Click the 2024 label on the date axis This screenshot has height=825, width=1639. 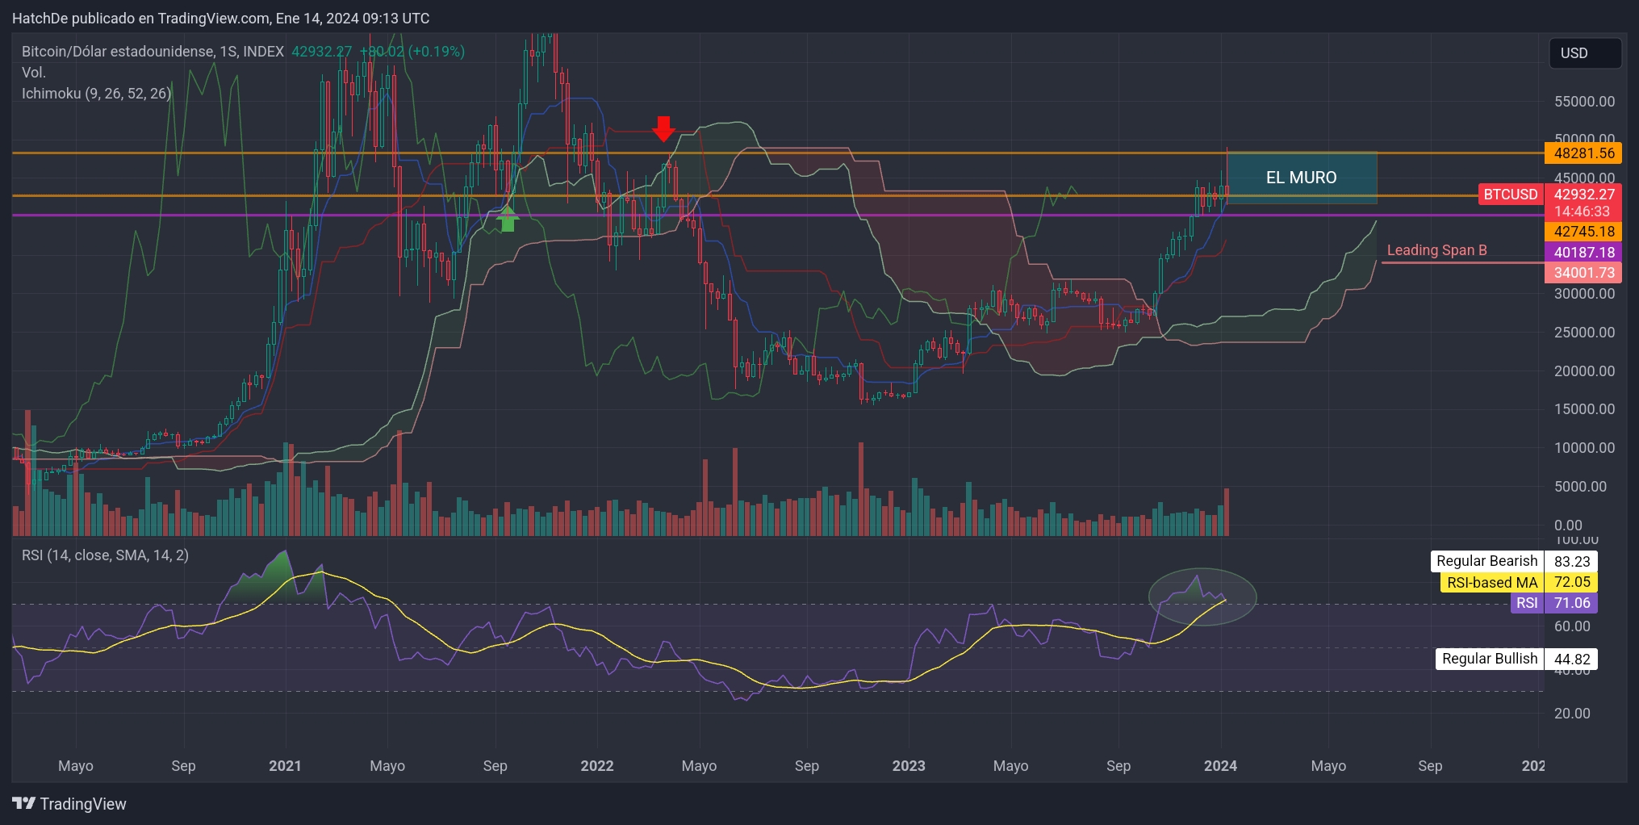pos(1221,765)
